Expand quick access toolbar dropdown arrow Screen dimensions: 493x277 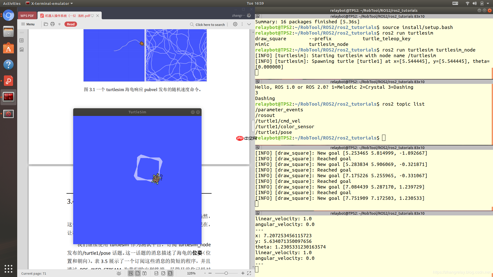point(59,24)
